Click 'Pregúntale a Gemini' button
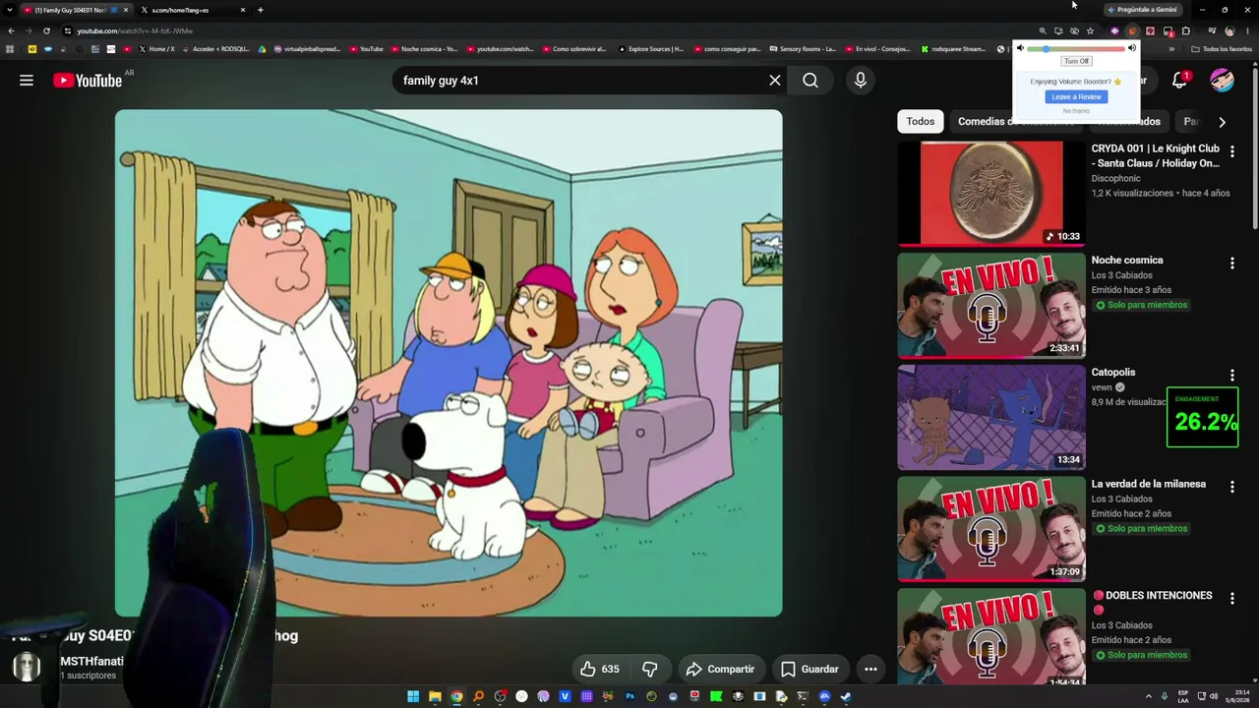Viewport: 1259px width, 708px height. click(x=1141, y=10)
